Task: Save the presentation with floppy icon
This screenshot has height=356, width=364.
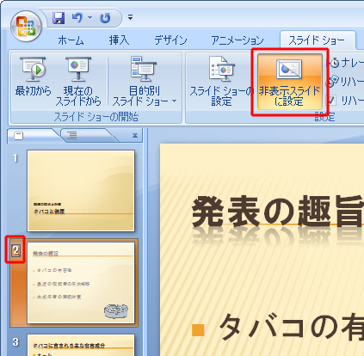Action: (59, 18)
